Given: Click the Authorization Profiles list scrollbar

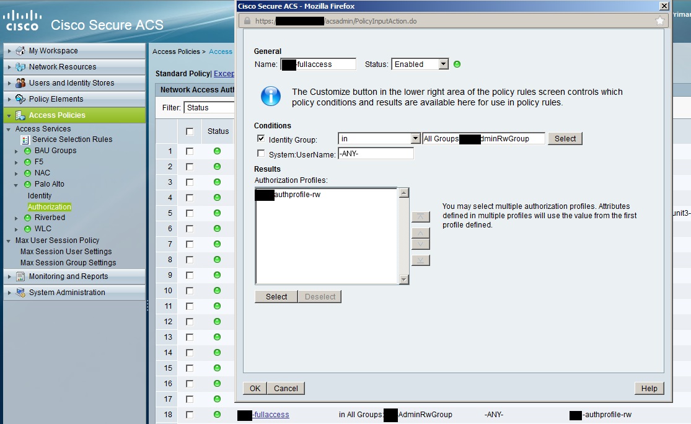Looking at the screenshot, I should 403,236.
